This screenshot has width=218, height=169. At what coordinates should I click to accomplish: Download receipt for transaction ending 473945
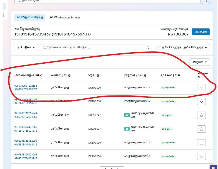pos(201,157)
